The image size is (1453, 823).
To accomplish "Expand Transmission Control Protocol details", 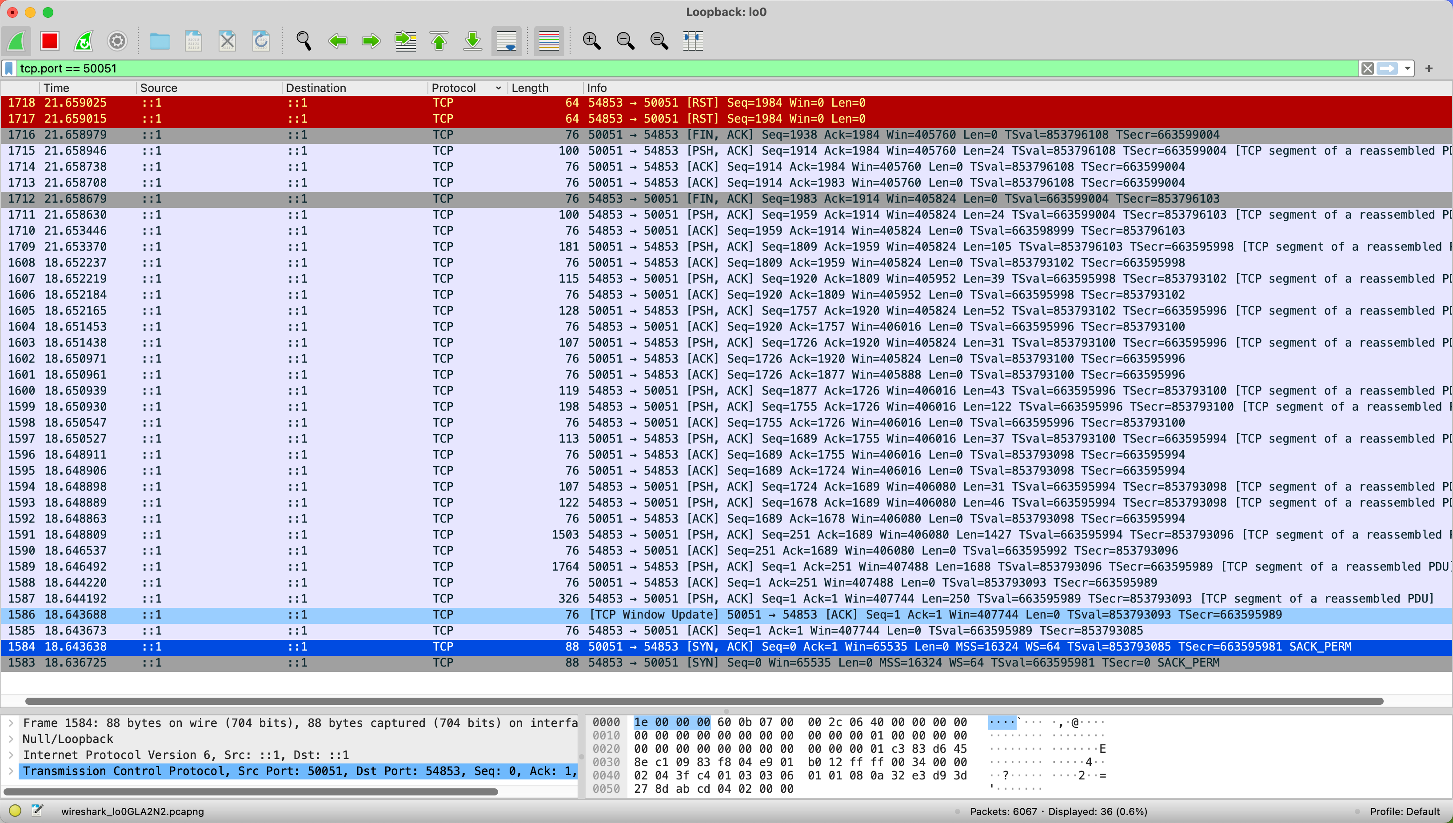I will pos(10,771).
